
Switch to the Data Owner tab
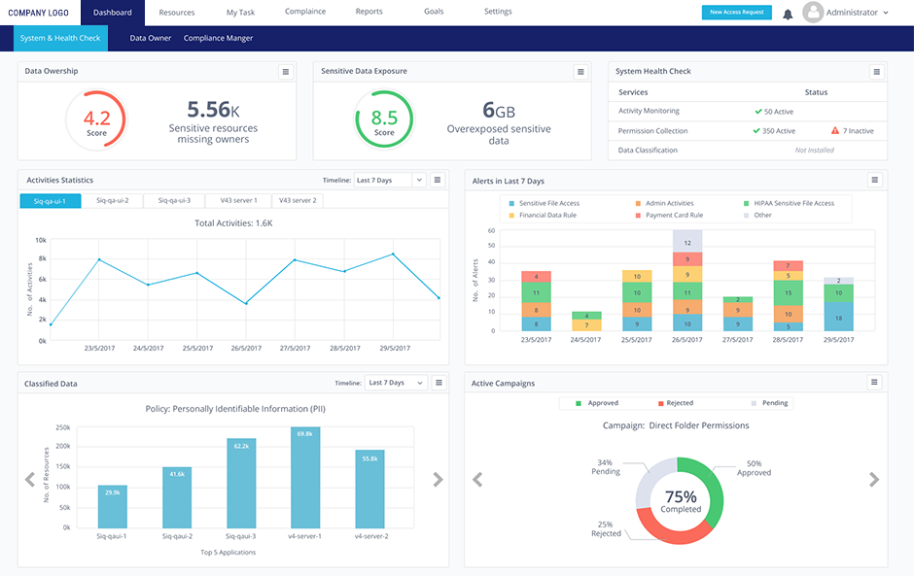(151, 38)
